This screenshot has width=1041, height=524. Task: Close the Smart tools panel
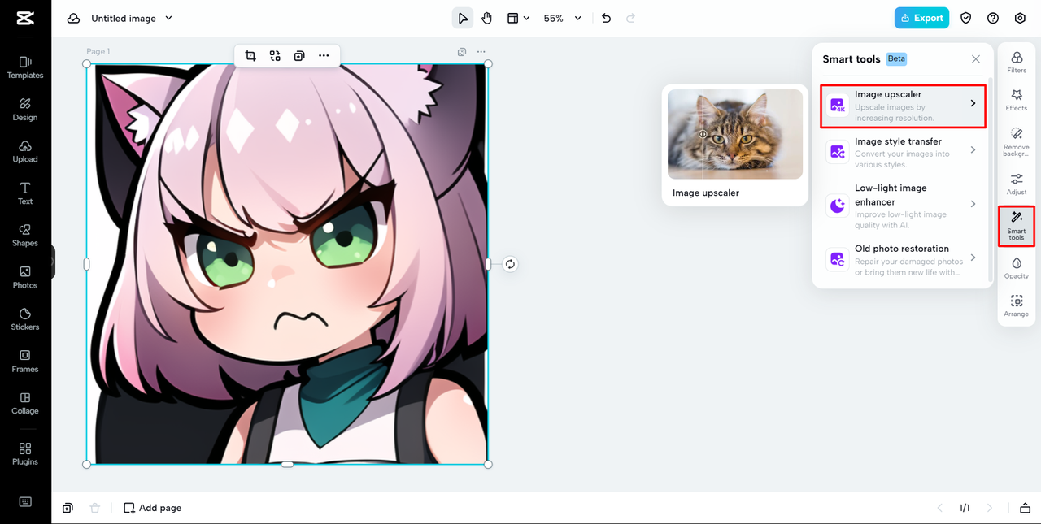tap(976, 59)
